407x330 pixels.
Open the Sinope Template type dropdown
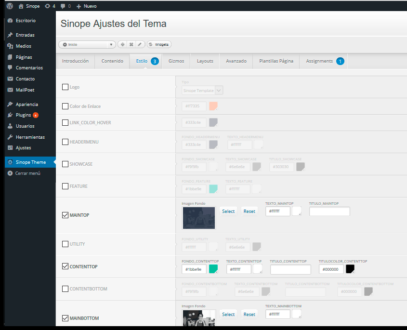[202, 91]
